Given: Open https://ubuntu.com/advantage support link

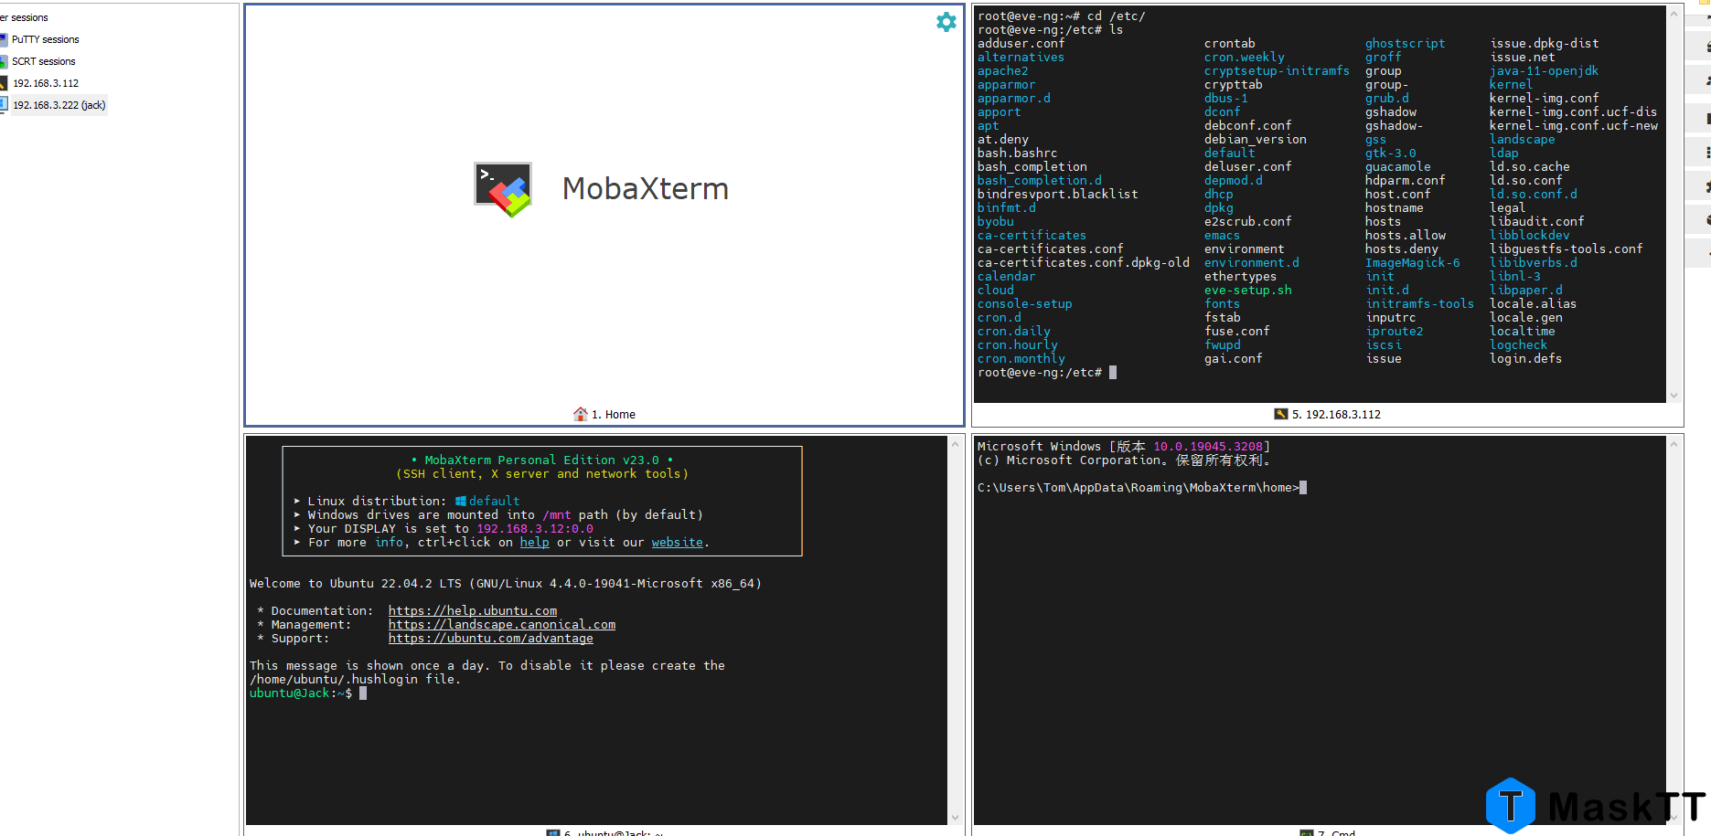Looking at the screenshot, I should (x=491, y=638).
